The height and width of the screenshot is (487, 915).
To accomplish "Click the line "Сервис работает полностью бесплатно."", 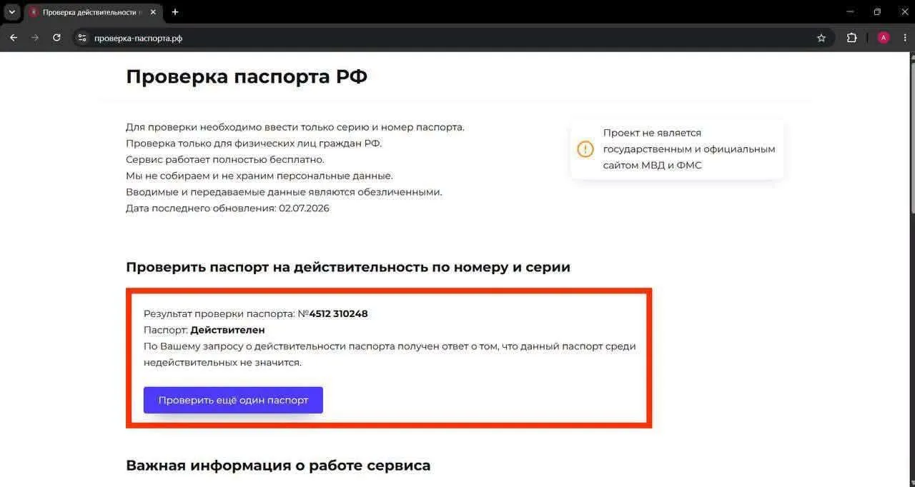I will coord(225,159).
